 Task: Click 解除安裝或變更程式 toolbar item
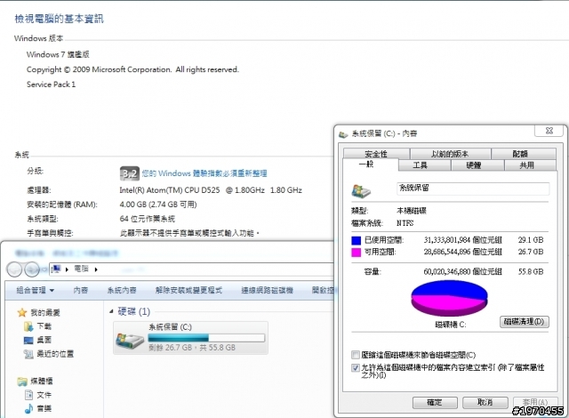point(188,290)
